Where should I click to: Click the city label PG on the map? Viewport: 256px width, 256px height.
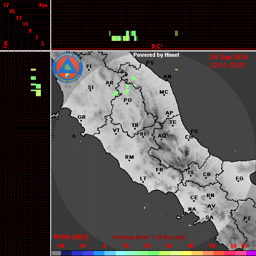click(x=127, y=100)
